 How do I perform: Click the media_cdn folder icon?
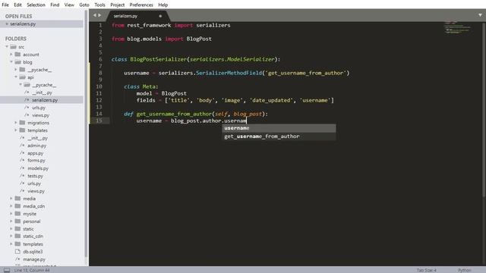point(17,206)
